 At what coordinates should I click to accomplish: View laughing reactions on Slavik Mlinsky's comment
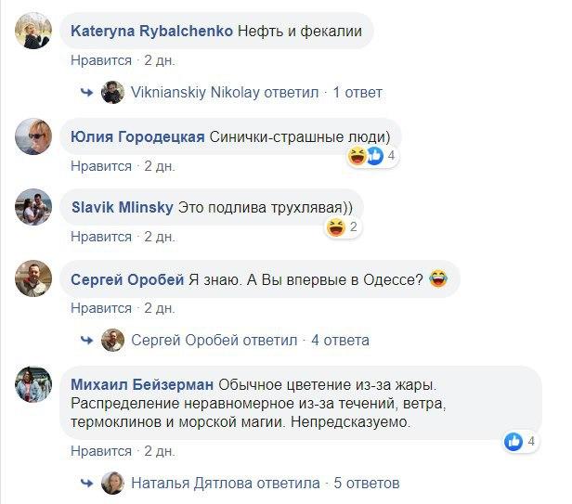[x=342, y=226]
